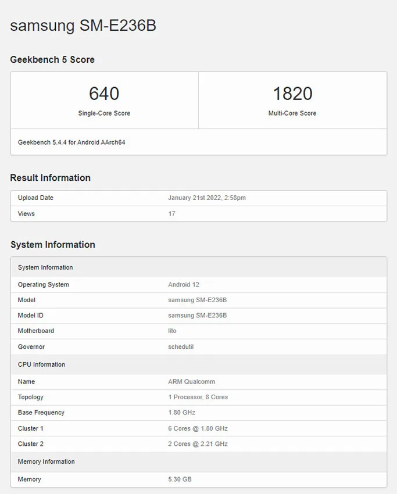Click the multi-core score value 1820
Screen dimensions: 397x494
click(293, 94)
